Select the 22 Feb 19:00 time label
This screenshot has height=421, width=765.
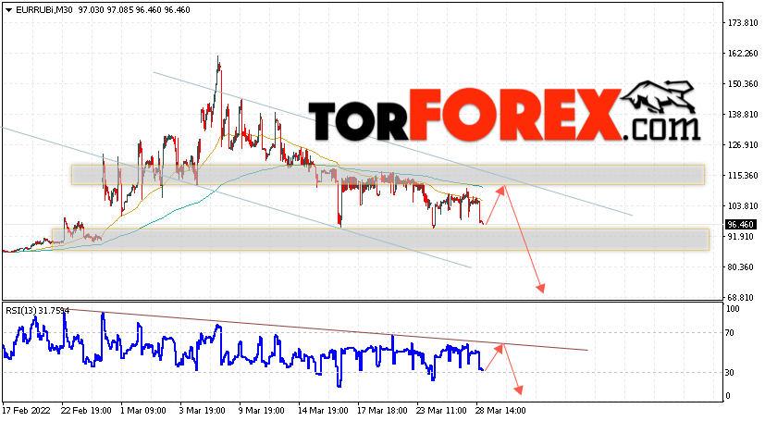click(86, 410)
